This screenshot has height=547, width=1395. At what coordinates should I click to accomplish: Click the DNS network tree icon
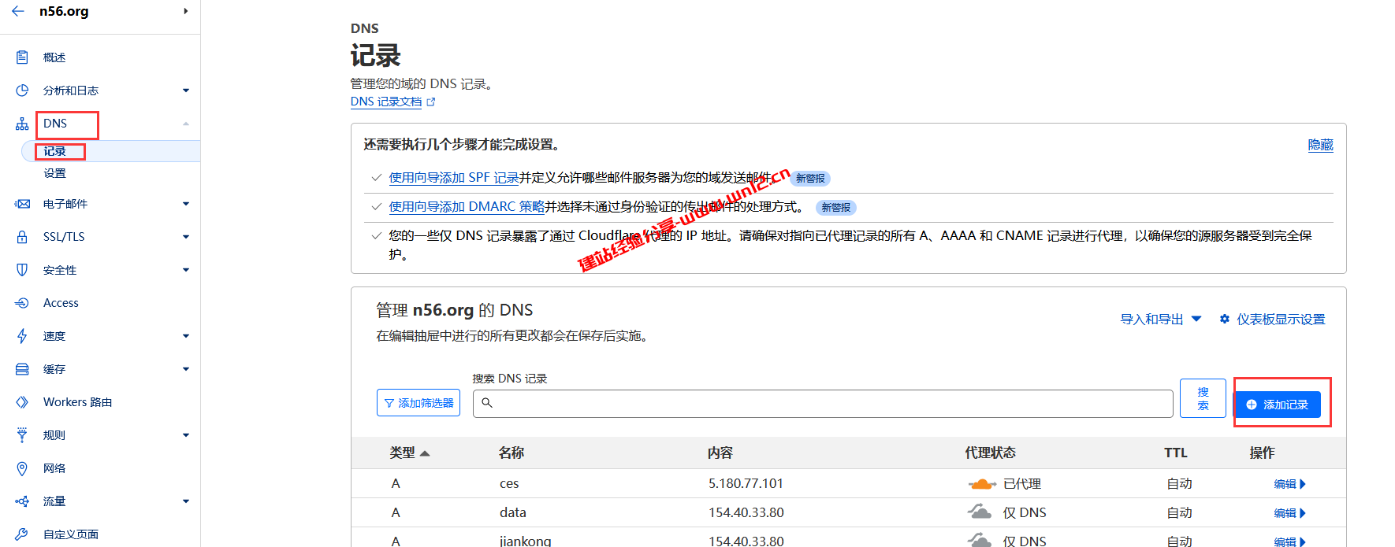(x=22, y=124)
